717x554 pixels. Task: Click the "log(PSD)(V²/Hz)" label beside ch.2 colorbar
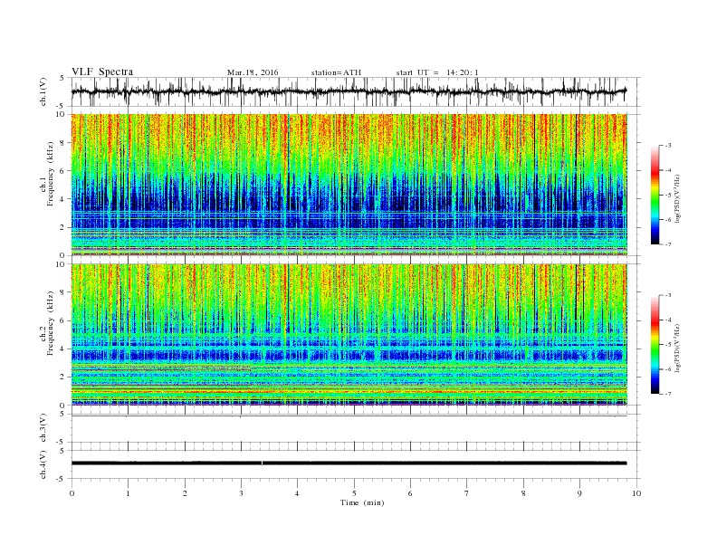(x=677, y=348)
